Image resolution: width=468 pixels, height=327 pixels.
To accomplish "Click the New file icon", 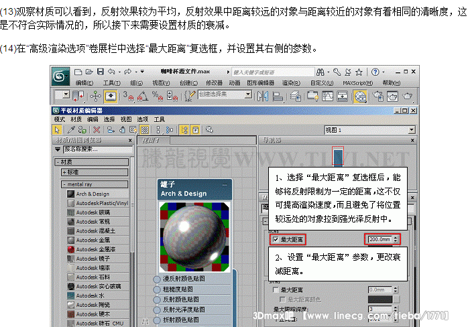I will tap(78, 72).
